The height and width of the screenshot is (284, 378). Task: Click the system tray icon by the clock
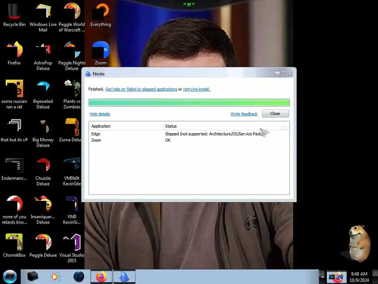pos(336,277)
